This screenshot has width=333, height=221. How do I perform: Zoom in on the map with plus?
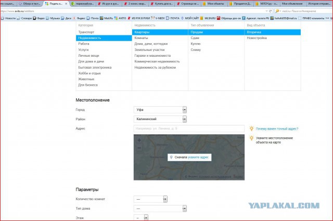(x=139, y=140)
